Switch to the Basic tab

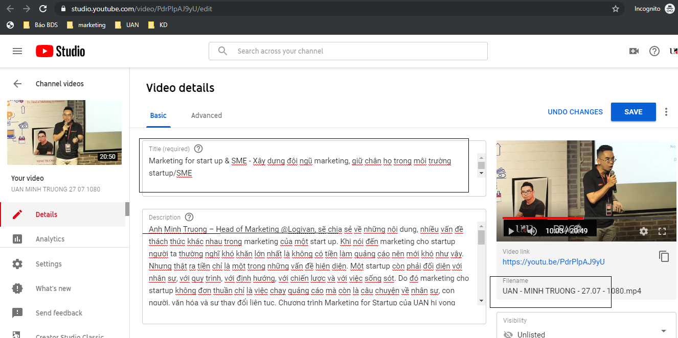(x=158, y=115)
